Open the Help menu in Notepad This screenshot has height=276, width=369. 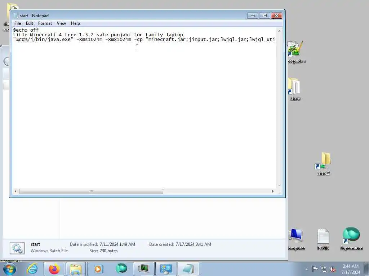click(75, 23)
